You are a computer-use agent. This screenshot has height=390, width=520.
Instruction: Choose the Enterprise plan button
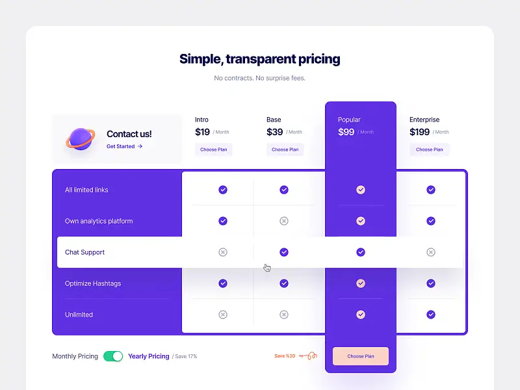[x=430, y=149]
